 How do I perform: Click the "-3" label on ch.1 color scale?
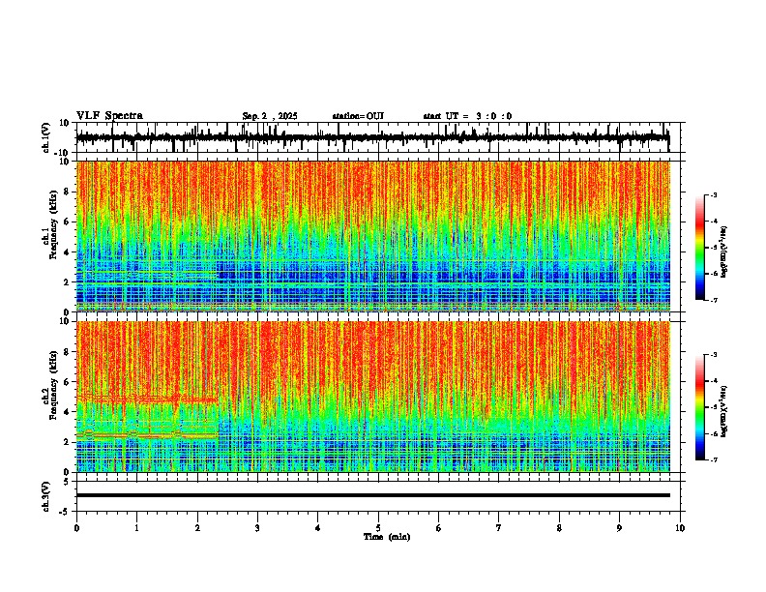[x=714, y=195]
